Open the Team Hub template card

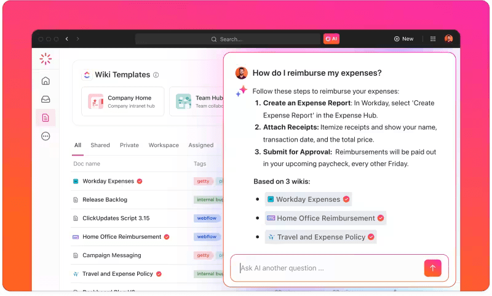pos(196,102)
